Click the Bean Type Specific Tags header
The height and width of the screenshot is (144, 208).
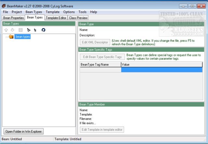[x=141, y=50]
